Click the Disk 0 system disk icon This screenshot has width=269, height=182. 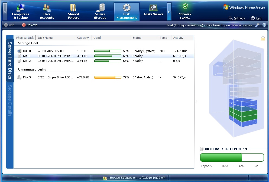(x=19, y=51)
